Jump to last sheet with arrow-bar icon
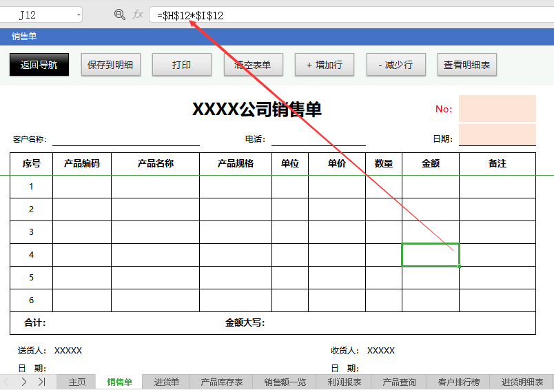 click(x=41, y=382)
